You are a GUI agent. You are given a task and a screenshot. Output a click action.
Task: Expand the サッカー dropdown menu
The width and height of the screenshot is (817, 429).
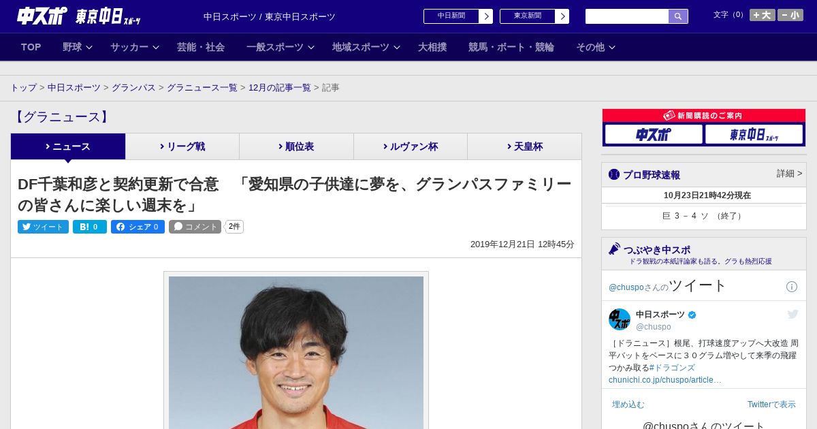click(134, 47)
